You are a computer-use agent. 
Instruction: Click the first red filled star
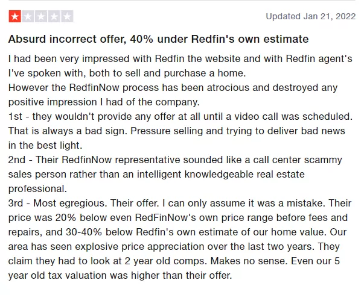tap(14, 16)
